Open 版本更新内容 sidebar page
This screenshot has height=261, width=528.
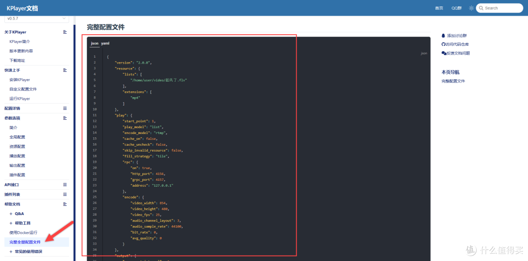click(21, 51)
